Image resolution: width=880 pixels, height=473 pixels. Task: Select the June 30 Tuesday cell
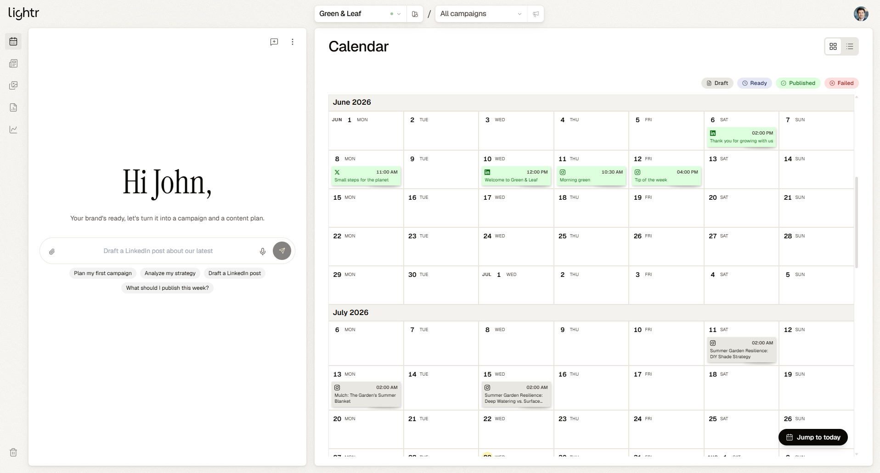pos(441,285)
